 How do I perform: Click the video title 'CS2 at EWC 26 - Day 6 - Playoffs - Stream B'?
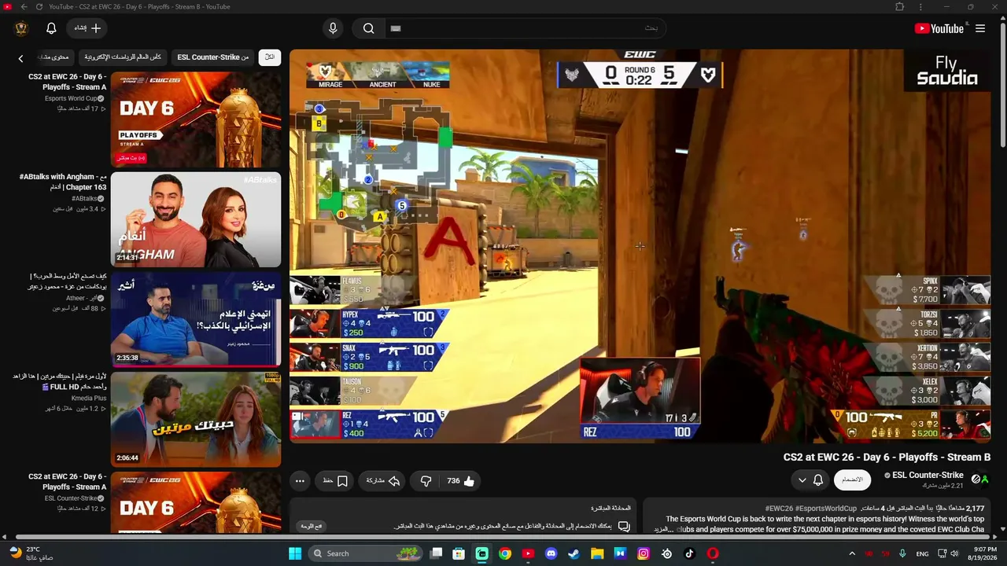pyautogui.click(x=887, y=458)
